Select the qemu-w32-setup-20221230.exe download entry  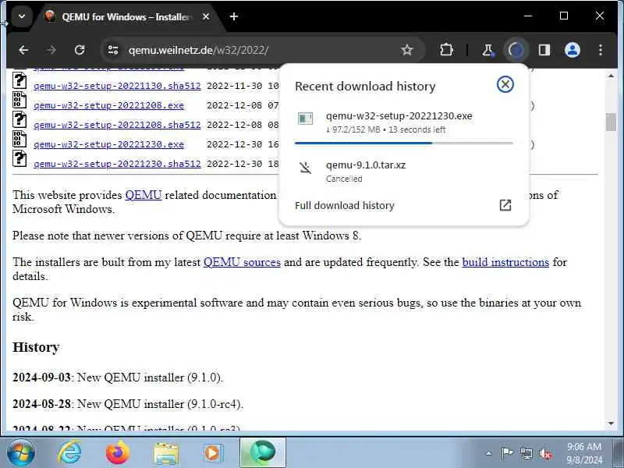pyautogui.click(x=403, y=122)
